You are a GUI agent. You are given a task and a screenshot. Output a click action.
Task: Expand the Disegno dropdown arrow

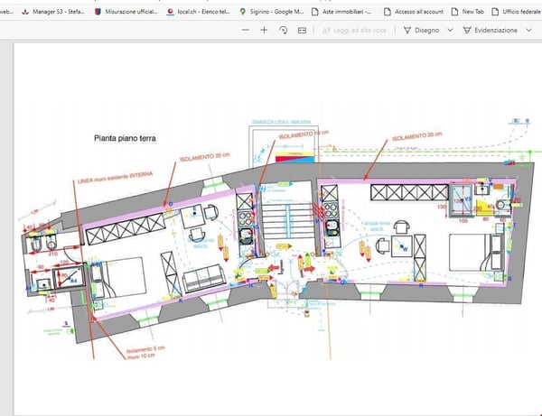click(448, 30)
